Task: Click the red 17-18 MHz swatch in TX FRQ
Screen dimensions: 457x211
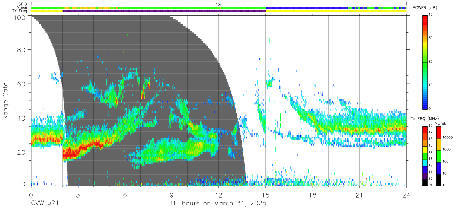Action: point(425,130)
